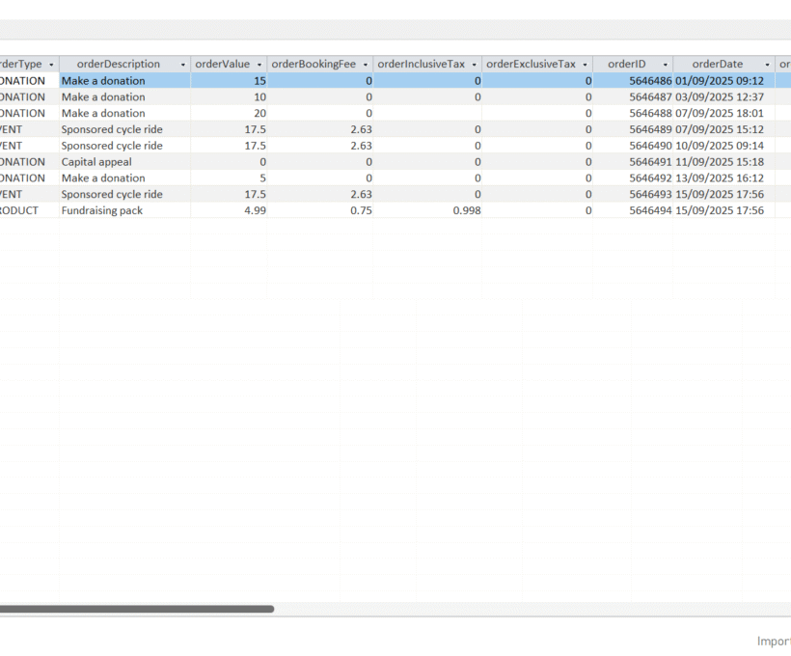
Task: Select the orderDescription column header label
Action: tap(118, 65)
